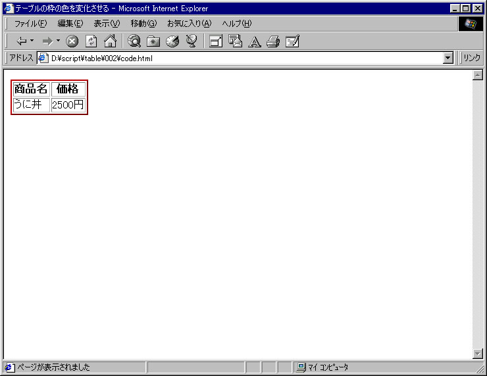Change font size with the A icon
This screenshot has height=376, width=487.
(255, 41)
